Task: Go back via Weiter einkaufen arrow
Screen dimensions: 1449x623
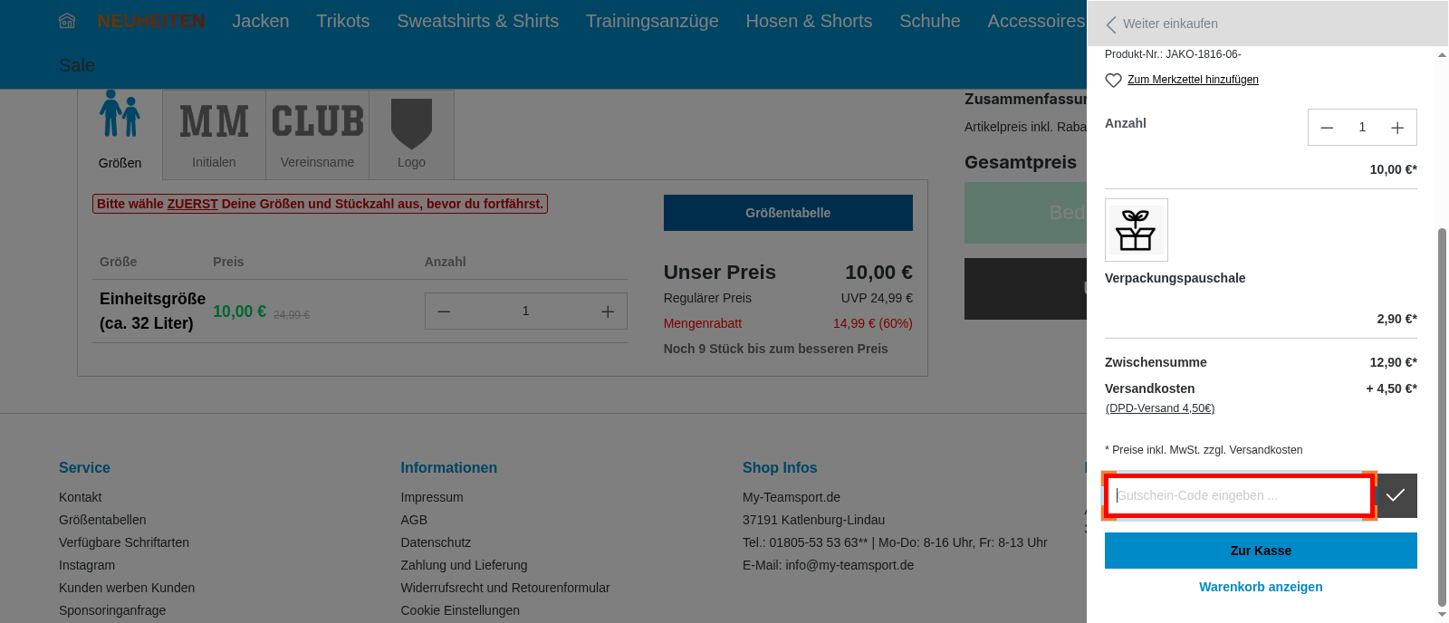Action: point(1111,24)
